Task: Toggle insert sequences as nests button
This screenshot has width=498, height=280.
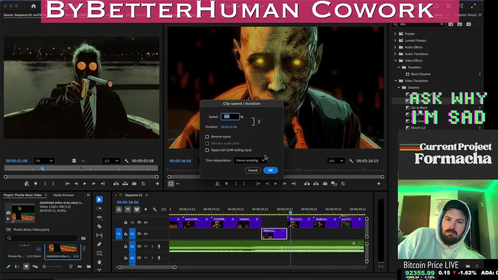Action: point(119,209)
